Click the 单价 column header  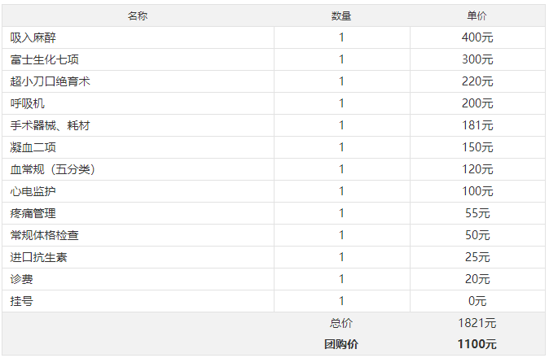(477, 15)
